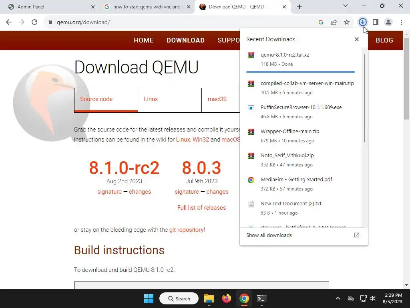Screen dimensions: 410x308
Task: Reload the QEMU download page
Action: [x=34, y=22]
